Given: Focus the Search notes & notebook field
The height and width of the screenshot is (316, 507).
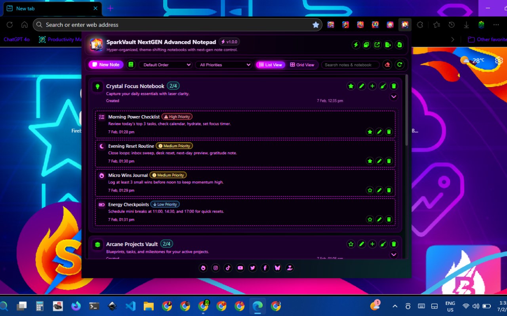Looking at the screenshot, I should [350, 65].
